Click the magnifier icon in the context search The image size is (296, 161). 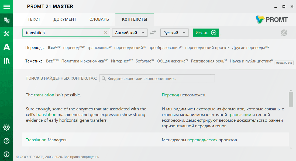coord(104,78)
